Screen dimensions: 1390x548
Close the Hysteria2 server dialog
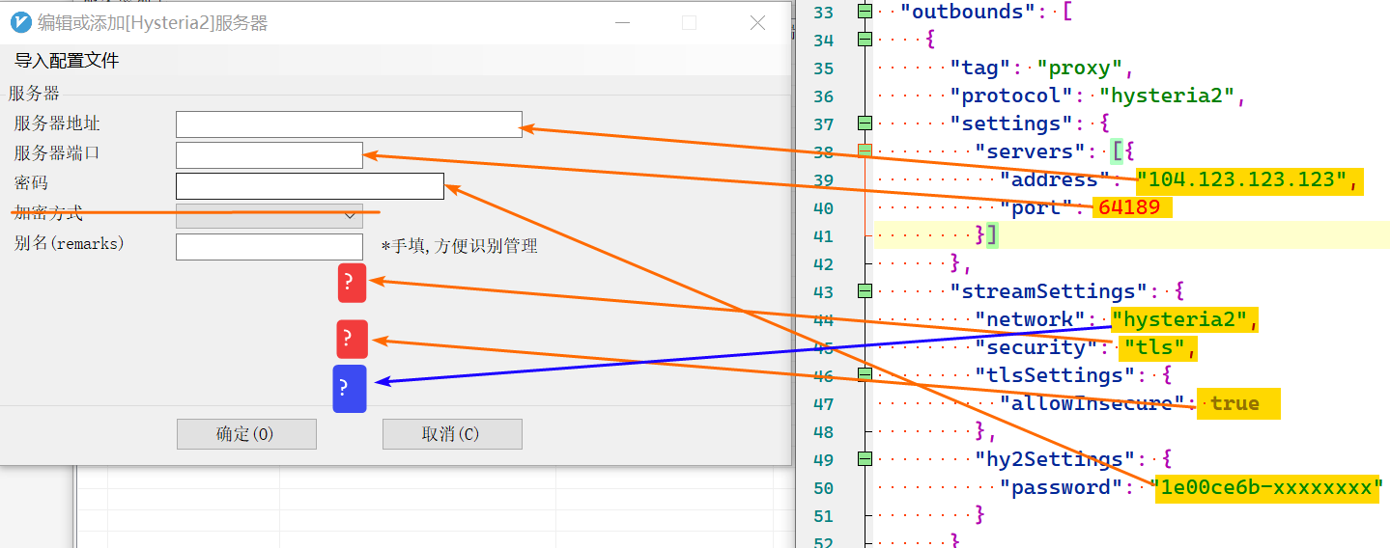(x=758, y=23)
